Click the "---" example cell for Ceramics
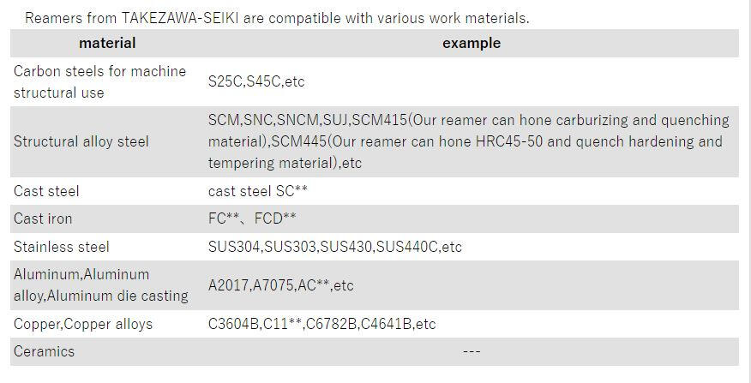This screenshot has height=383, width=751. coord(471,351)
